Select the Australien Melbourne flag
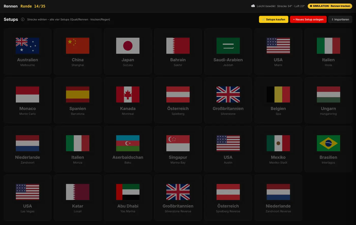The width and height of the screenshot is (356, 225). (27, 46)
